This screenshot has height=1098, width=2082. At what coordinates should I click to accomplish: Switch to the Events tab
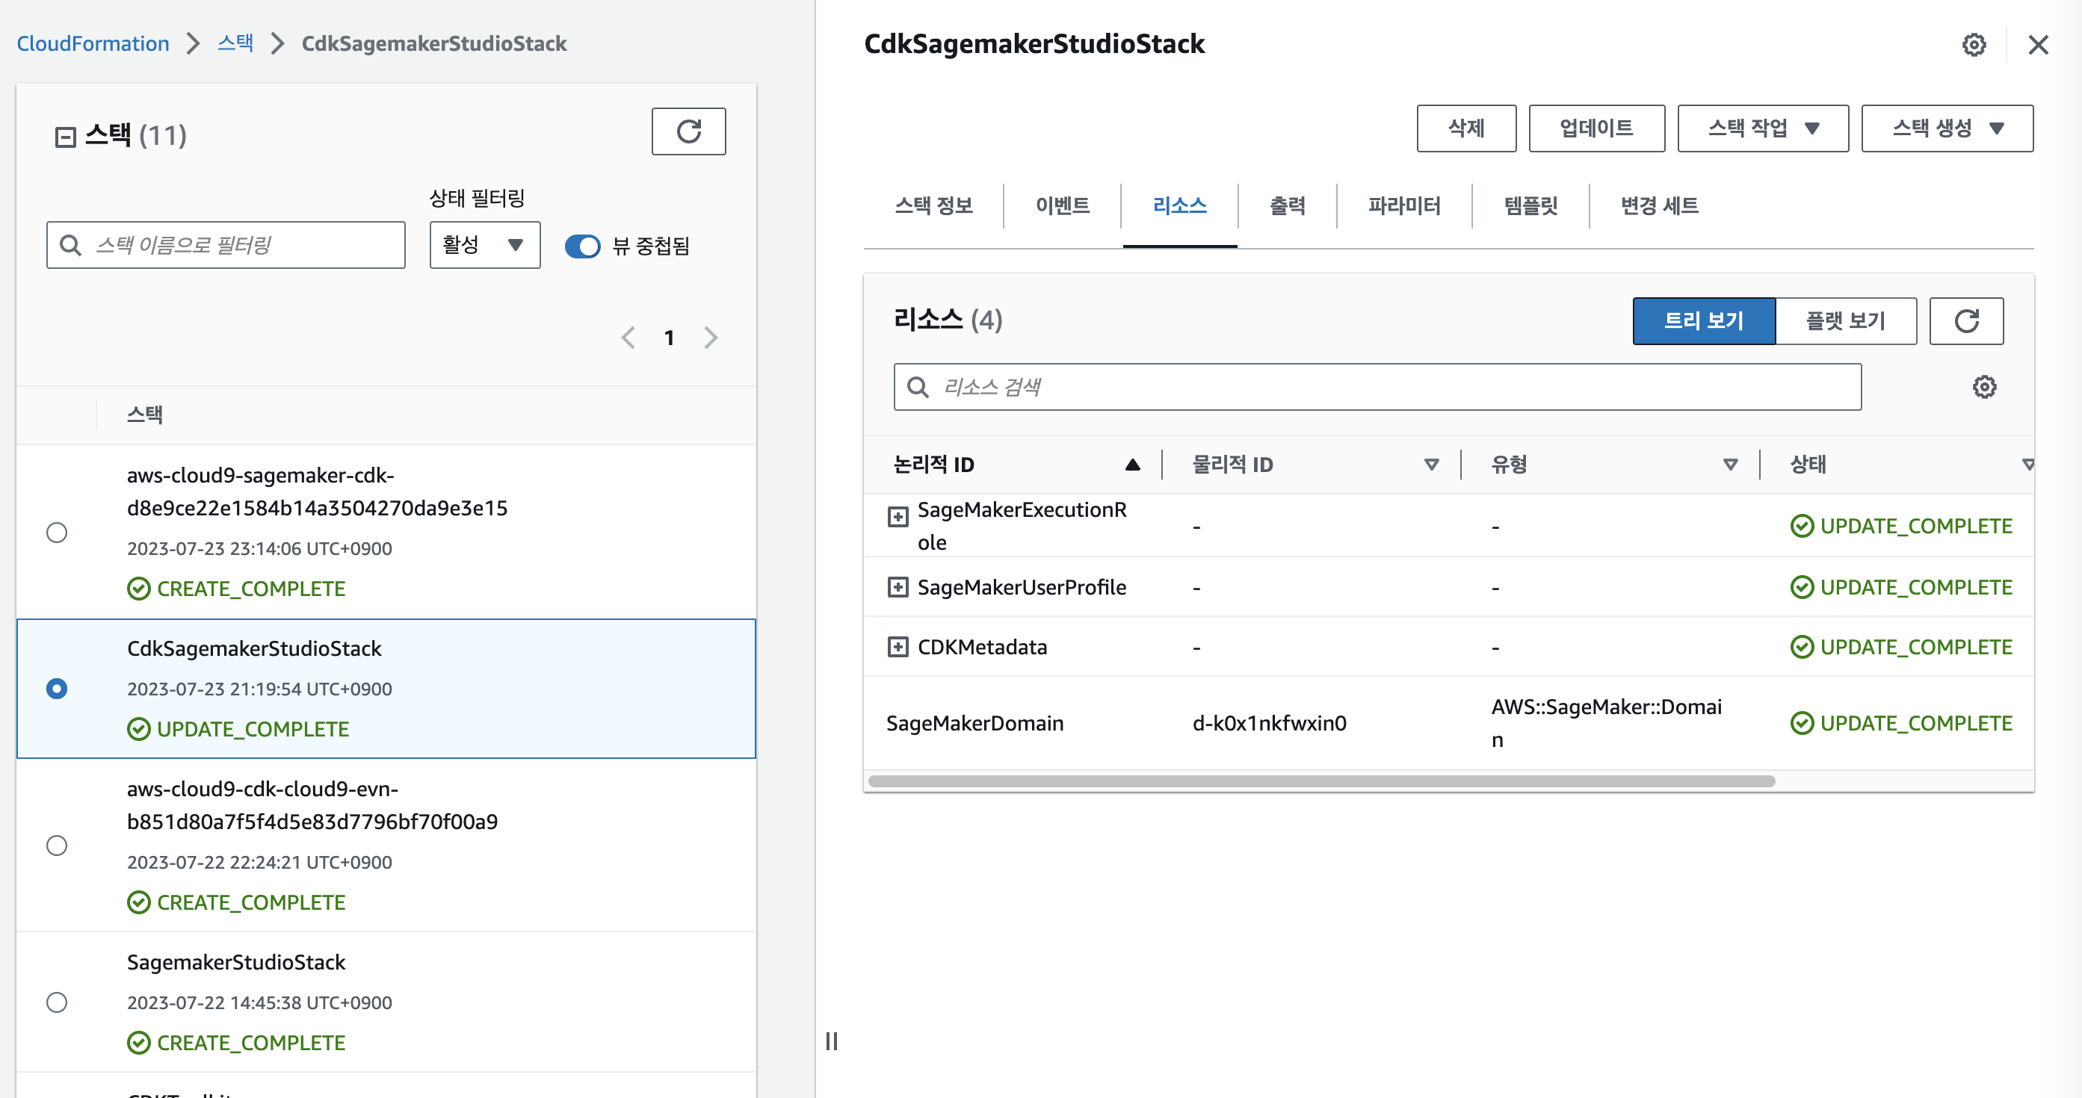(x=1062, y=206)
